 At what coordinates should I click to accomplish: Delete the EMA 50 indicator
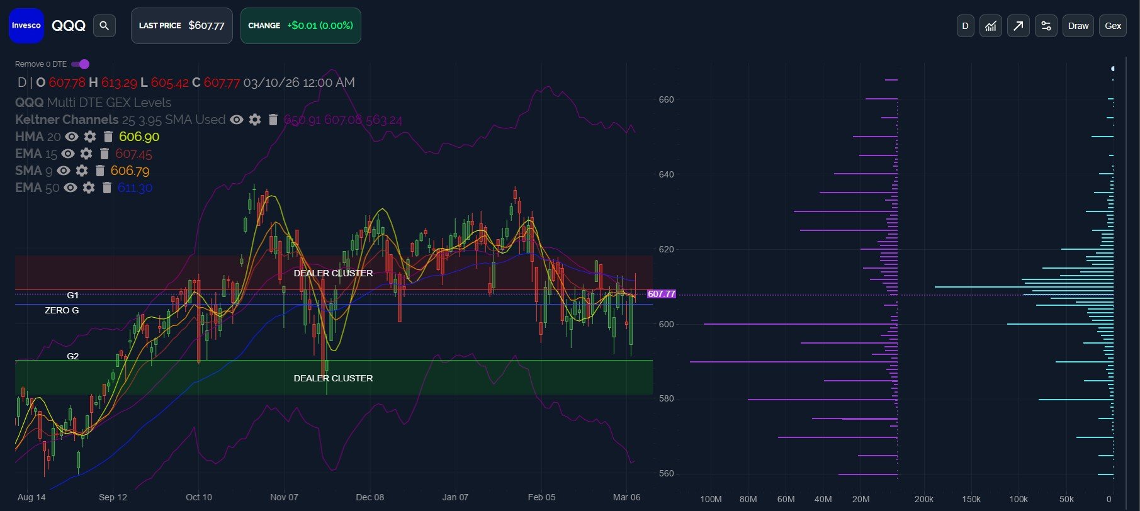coord(106,188)
